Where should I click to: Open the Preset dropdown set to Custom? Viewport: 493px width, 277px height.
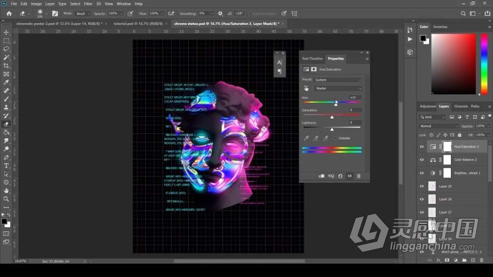click(x=338, y=80)
